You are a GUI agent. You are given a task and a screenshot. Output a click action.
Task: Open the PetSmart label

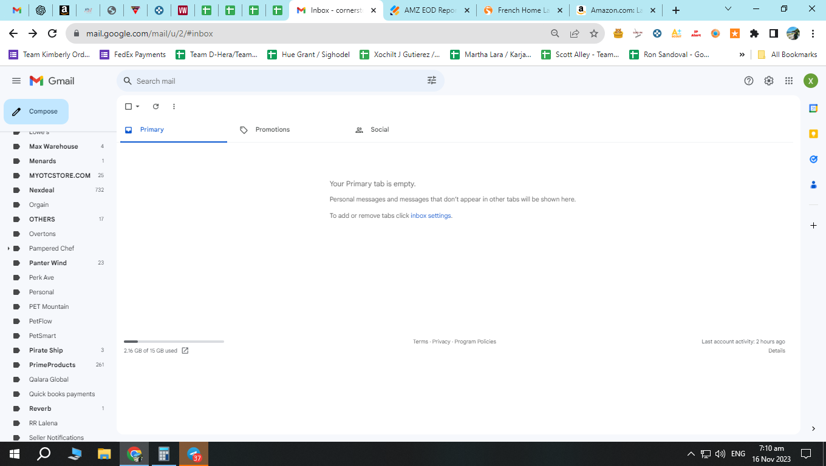[43, 336]
